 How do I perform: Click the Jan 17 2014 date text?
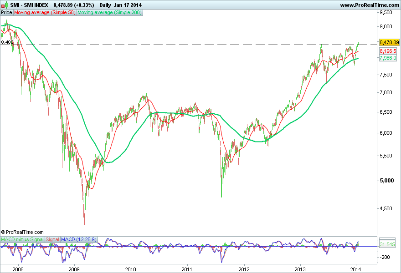pos(128,5)
